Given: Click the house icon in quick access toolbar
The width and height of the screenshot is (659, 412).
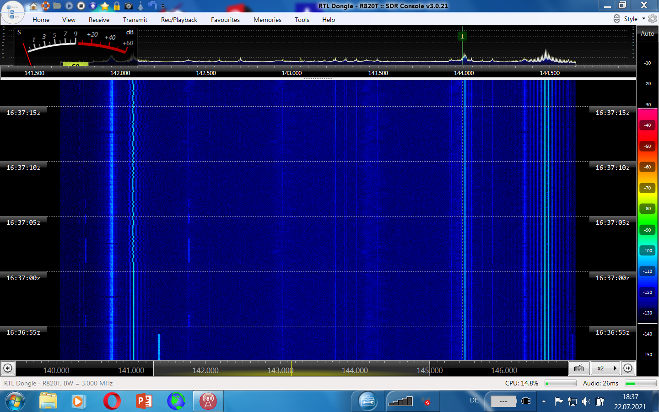Looking at the screenshot, I should [33, 6].
